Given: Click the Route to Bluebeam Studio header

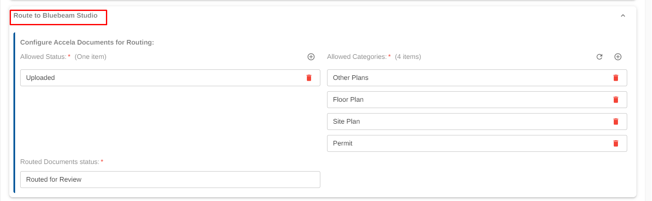Looking at the screenshot, I should point(55,16).
